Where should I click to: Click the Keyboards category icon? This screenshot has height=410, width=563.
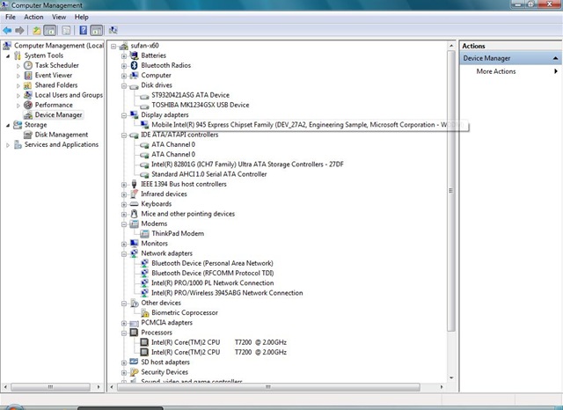[134, 204]
